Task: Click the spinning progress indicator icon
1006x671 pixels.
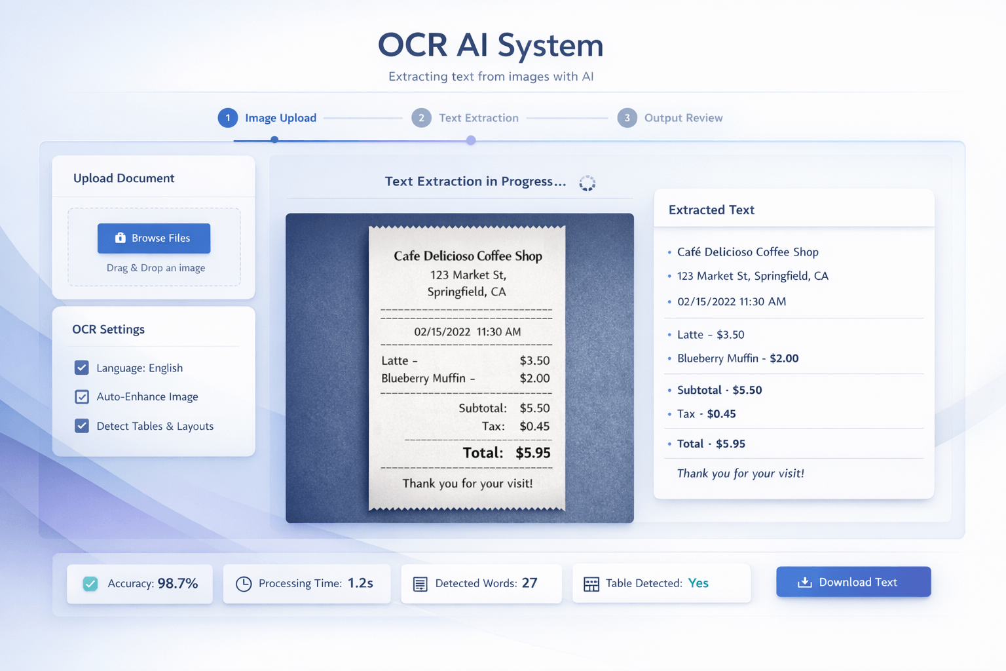Action: (x=587, y=183)
